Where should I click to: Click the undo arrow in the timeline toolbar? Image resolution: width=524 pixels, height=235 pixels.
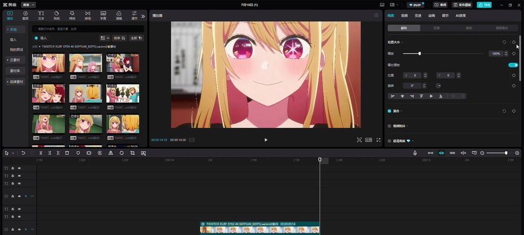click(23, 153)
